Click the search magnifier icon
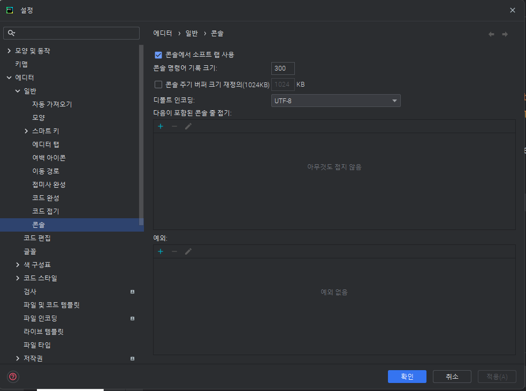This screenshot has height=391, width=526. point(11,33)
